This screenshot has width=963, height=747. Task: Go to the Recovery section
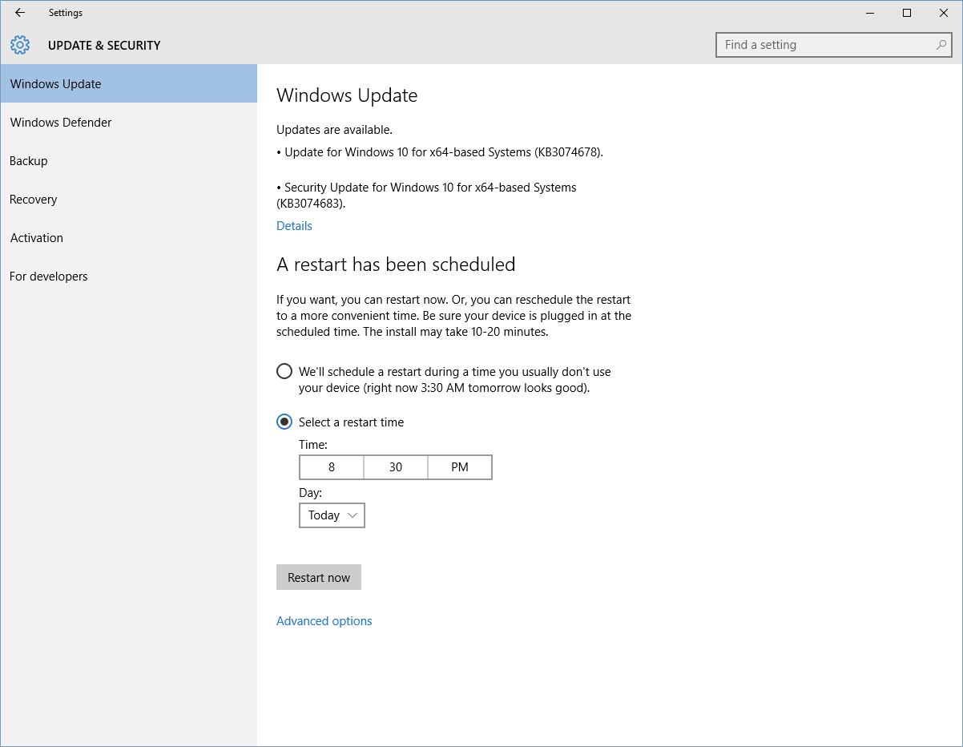point(128,199)
